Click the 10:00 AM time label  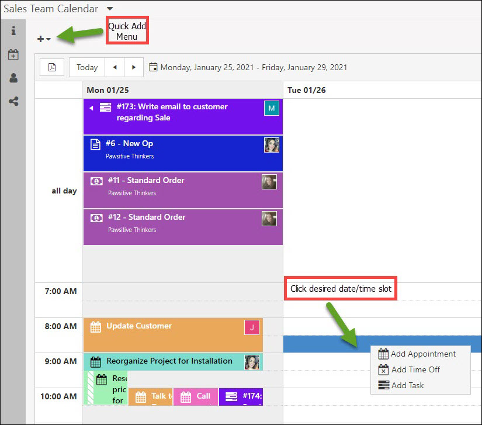[58, 396]
